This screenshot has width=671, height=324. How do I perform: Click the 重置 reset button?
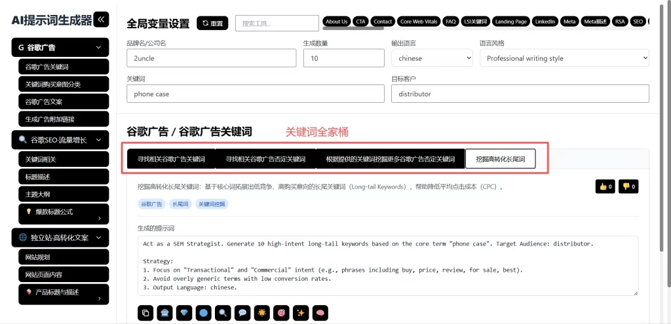click(212, 24)
